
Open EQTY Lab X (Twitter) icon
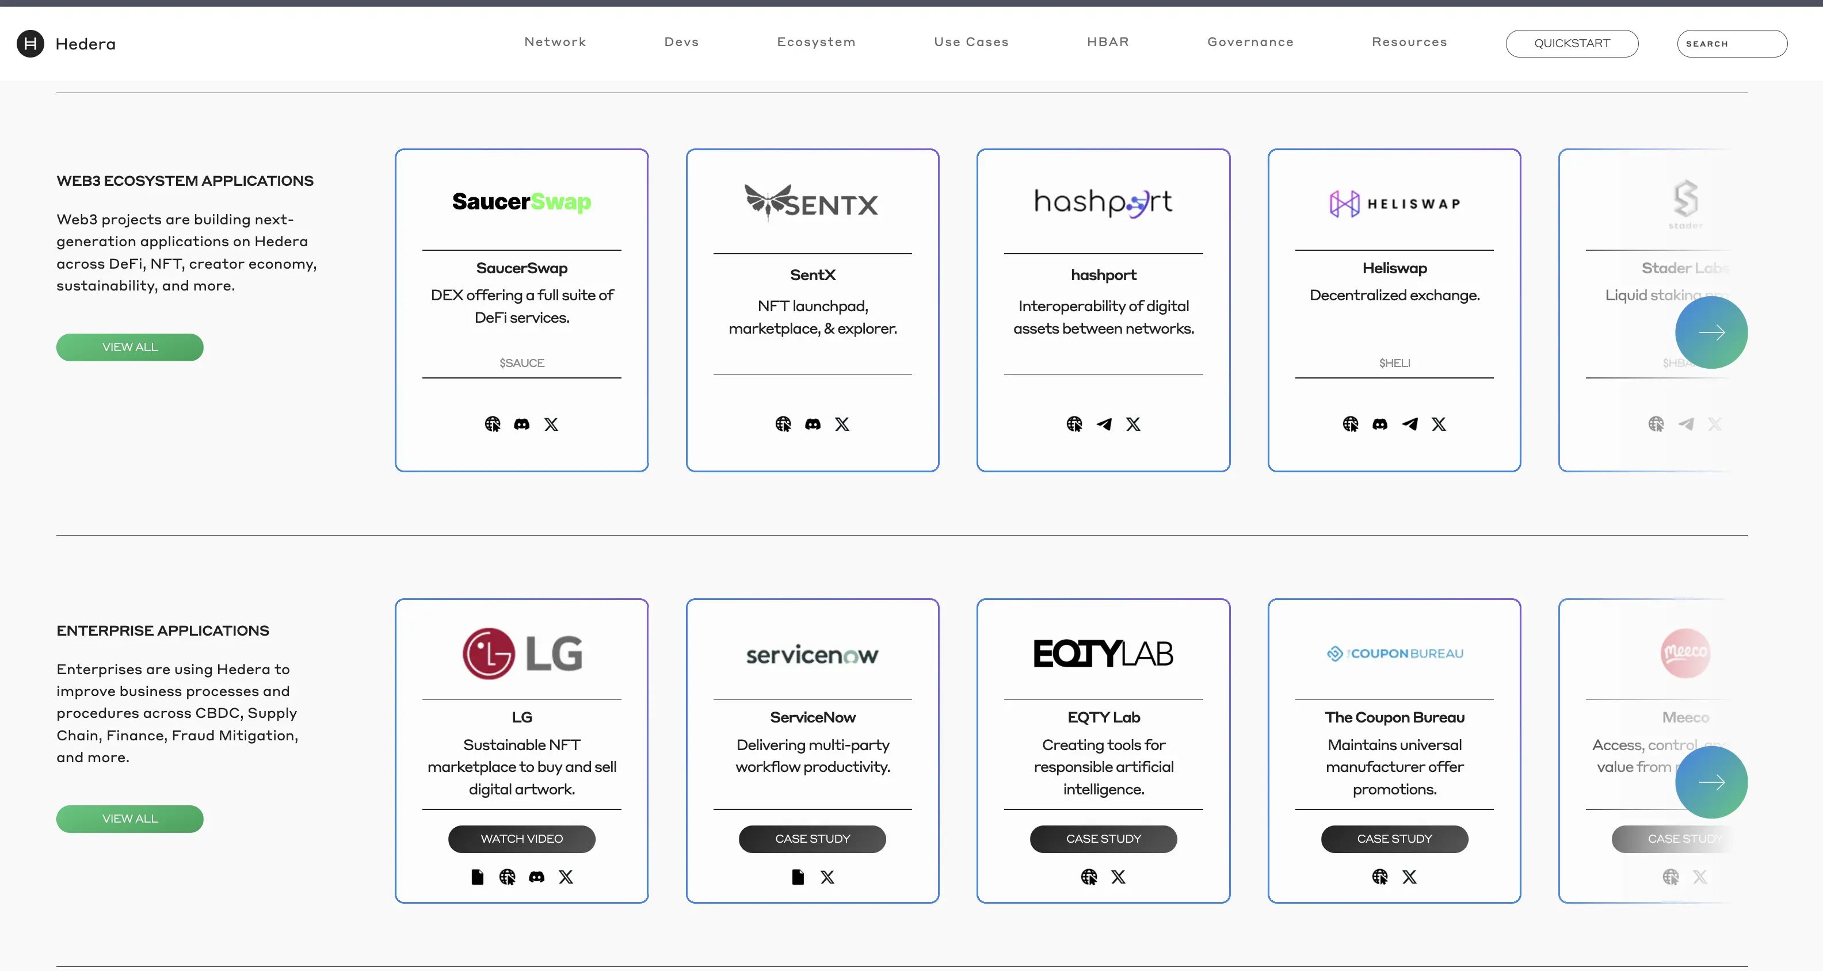pyautogui.click(x=1118, y=877)
